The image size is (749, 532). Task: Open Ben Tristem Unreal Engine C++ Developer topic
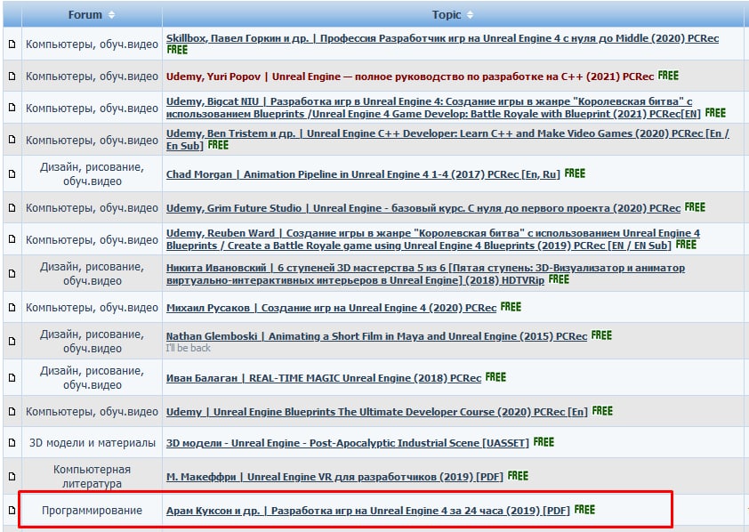(x=447, y=140)
